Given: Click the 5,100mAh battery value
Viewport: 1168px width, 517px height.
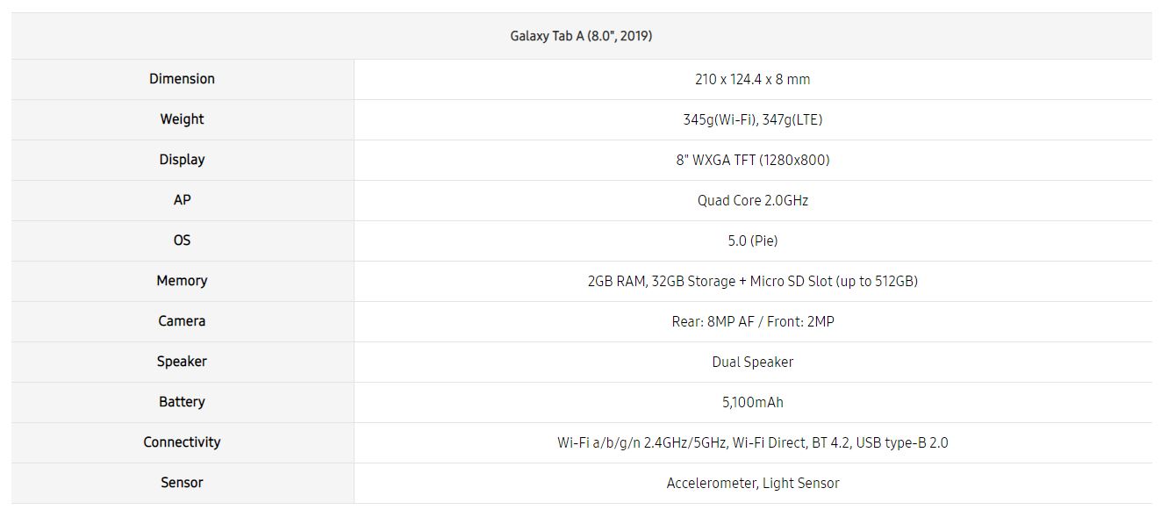Looking at the screenshot, I should click(x=752, y=402).
